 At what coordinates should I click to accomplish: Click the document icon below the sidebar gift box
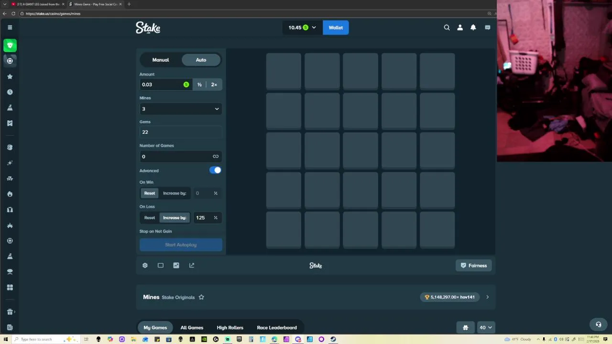point(10,327)
